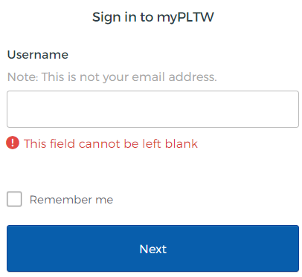Screen dimensions: 302x277
Task: Select the 'This field cannot be left blank' message
Action: coord(111,143)
